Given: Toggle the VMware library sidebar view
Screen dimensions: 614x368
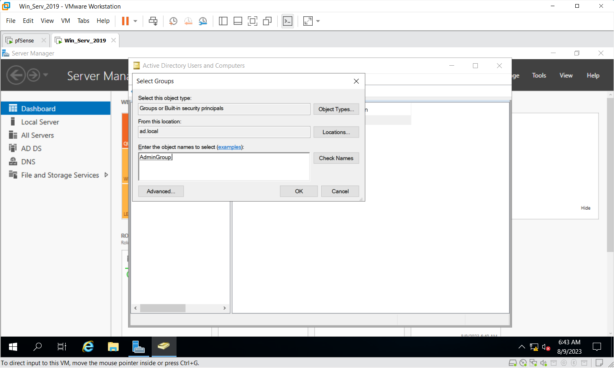Looking at the screenshot, I should pyautogui.click(x=223, y=21).
